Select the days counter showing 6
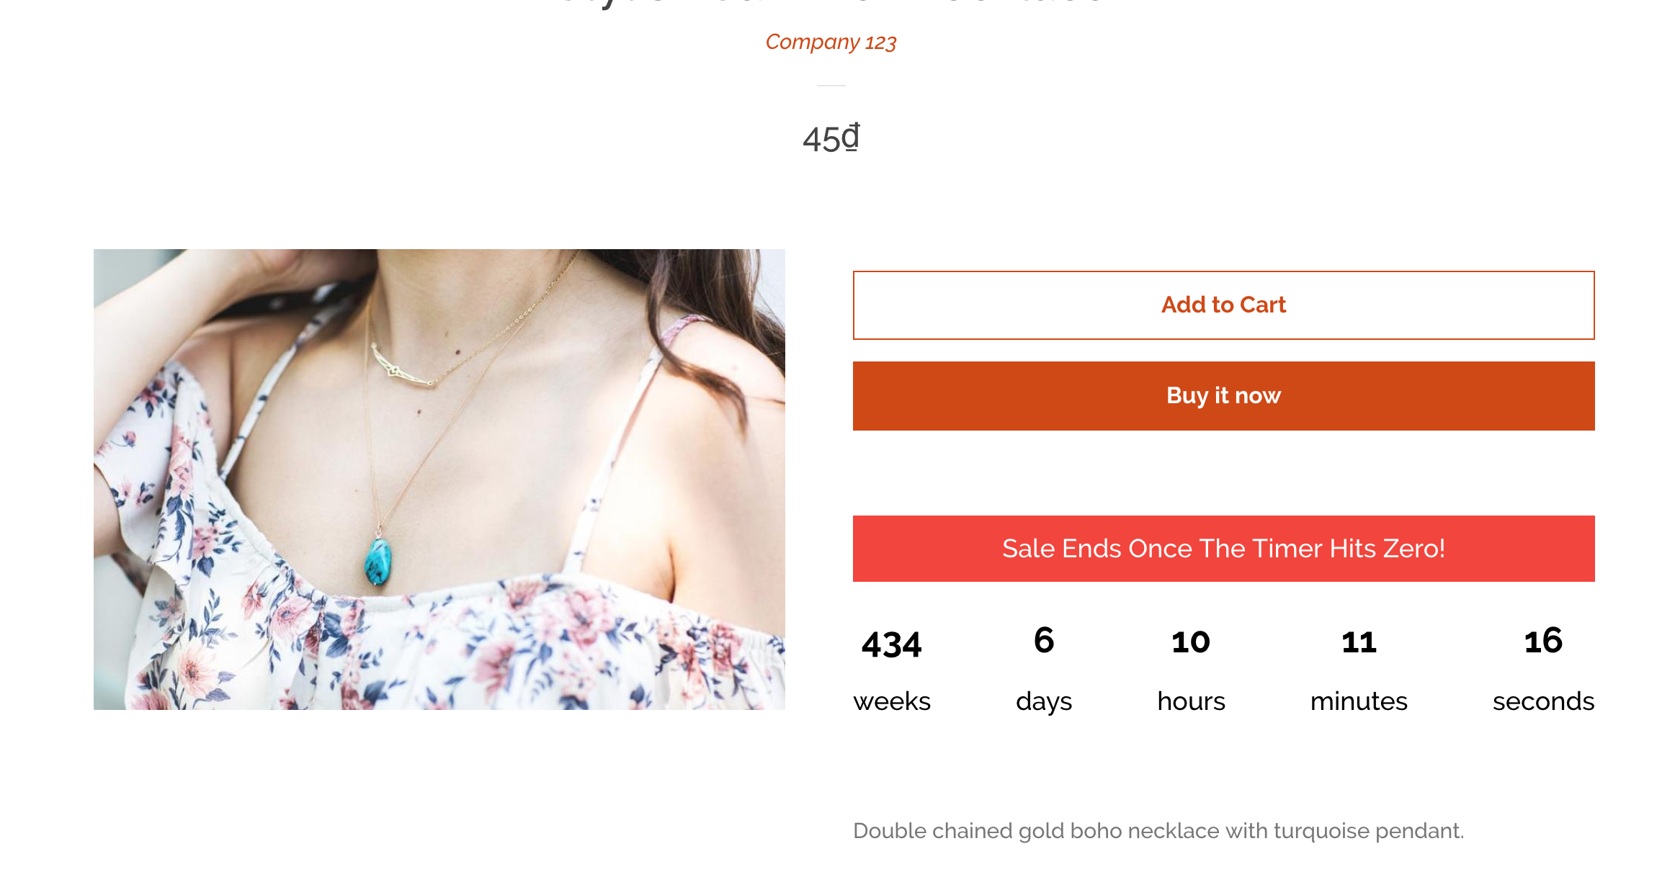Image resolution: width=1657 pixels, height=877 pixels. click(1044, 641)
